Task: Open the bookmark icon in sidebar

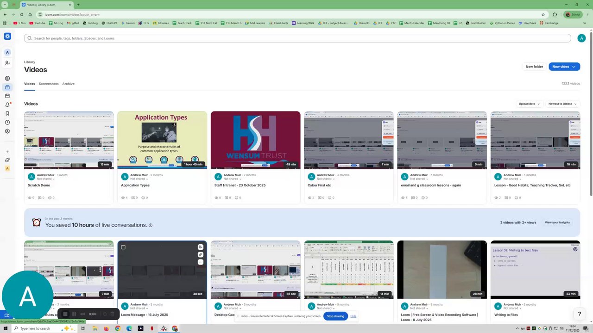Action: [7, 114]
